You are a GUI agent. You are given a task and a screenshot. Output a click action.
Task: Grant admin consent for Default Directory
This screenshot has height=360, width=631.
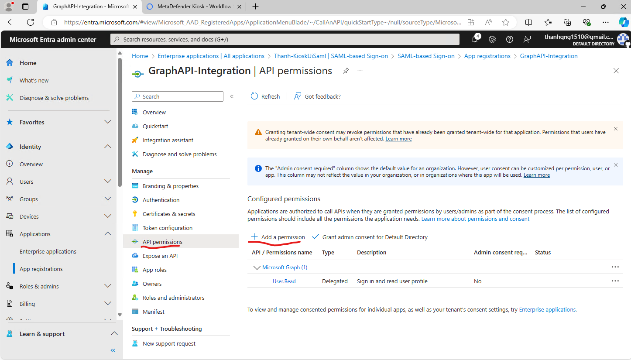click(370, 237)
